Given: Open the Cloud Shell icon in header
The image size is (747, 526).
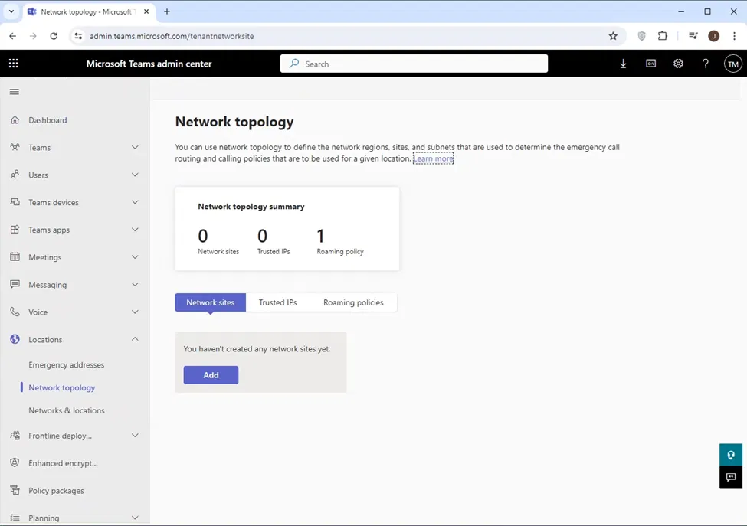Looking at the screenshot, I should pos(650,64).
